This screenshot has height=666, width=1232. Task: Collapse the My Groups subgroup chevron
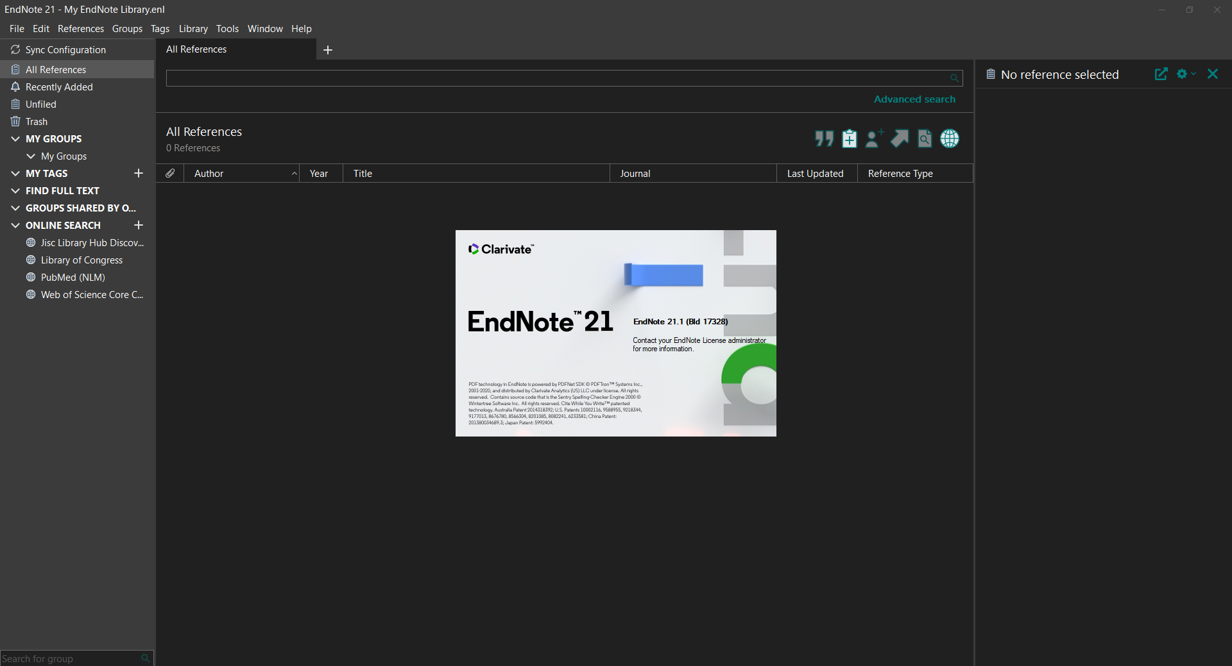pyautogui.click(x=31, y=156)
